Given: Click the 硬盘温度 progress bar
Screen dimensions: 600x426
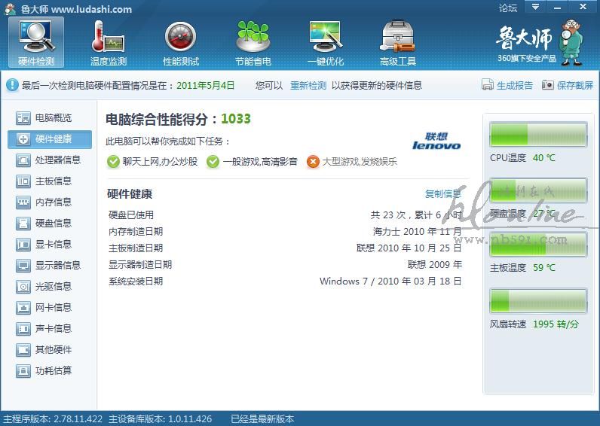Looking at the screenshot, I should point(538,190).
